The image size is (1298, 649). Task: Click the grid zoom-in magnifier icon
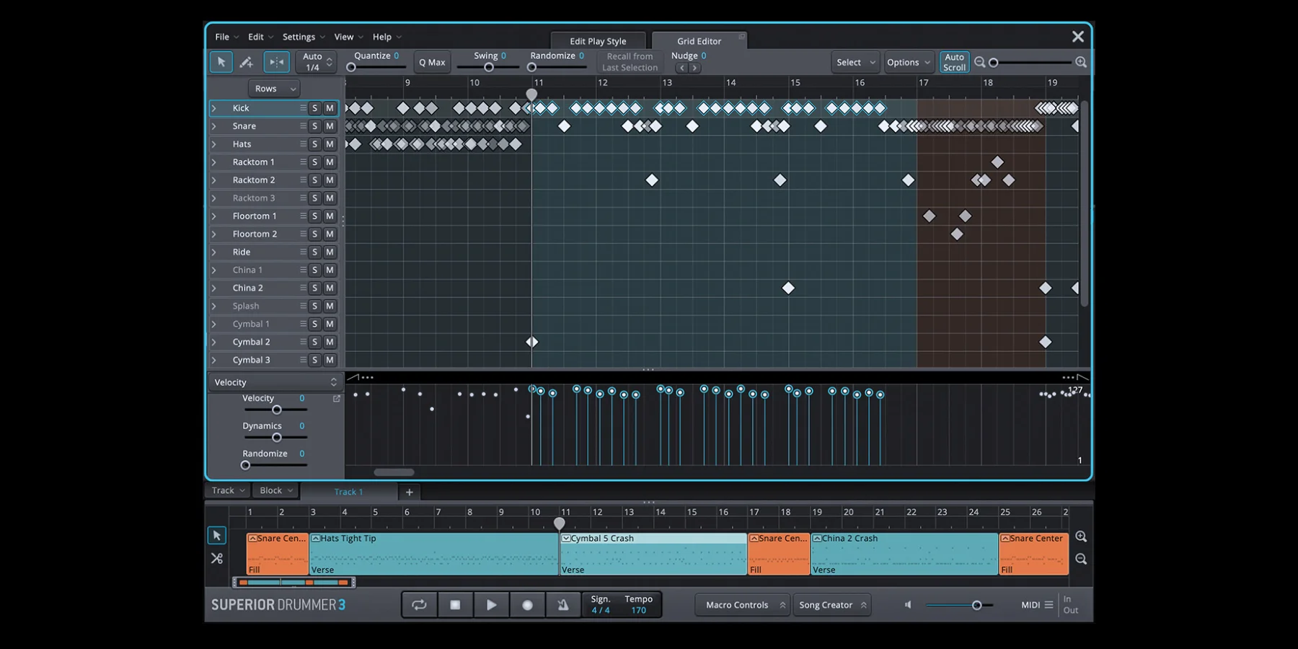1080,62
